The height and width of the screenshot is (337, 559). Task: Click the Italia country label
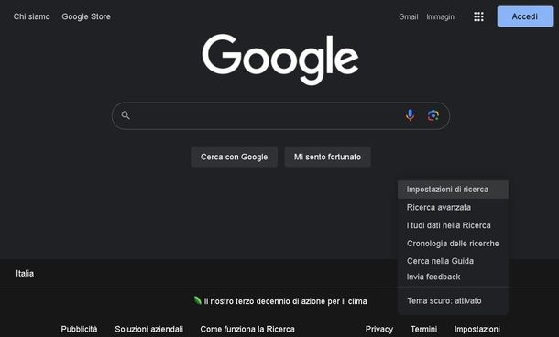coord(25,273)
